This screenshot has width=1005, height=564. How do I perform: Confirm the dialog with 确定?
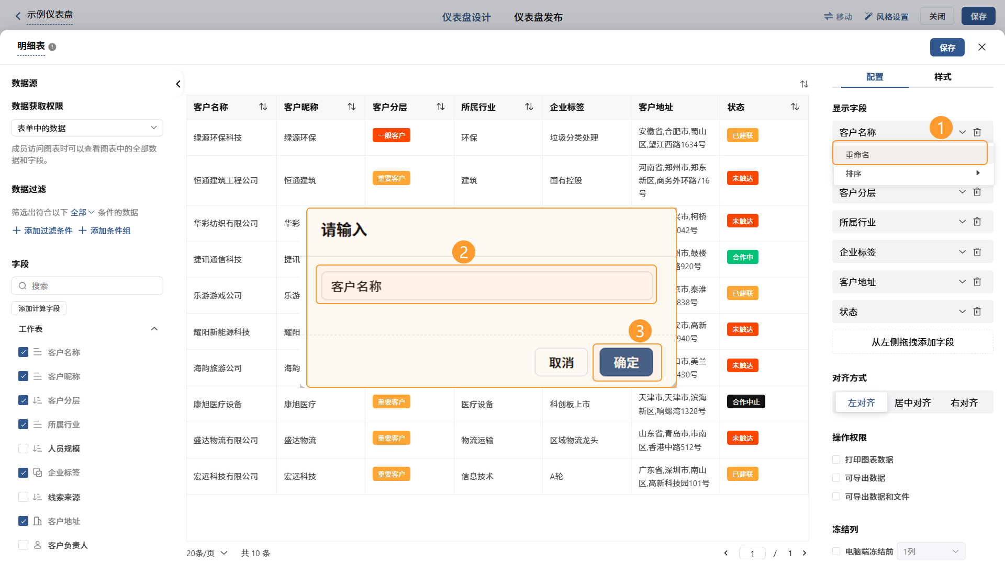click(x=626, y=362)
